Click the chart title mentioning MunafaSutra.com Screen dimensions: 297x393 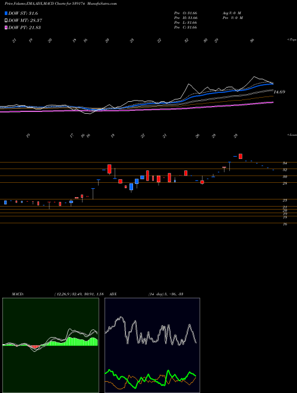(61, 4)
